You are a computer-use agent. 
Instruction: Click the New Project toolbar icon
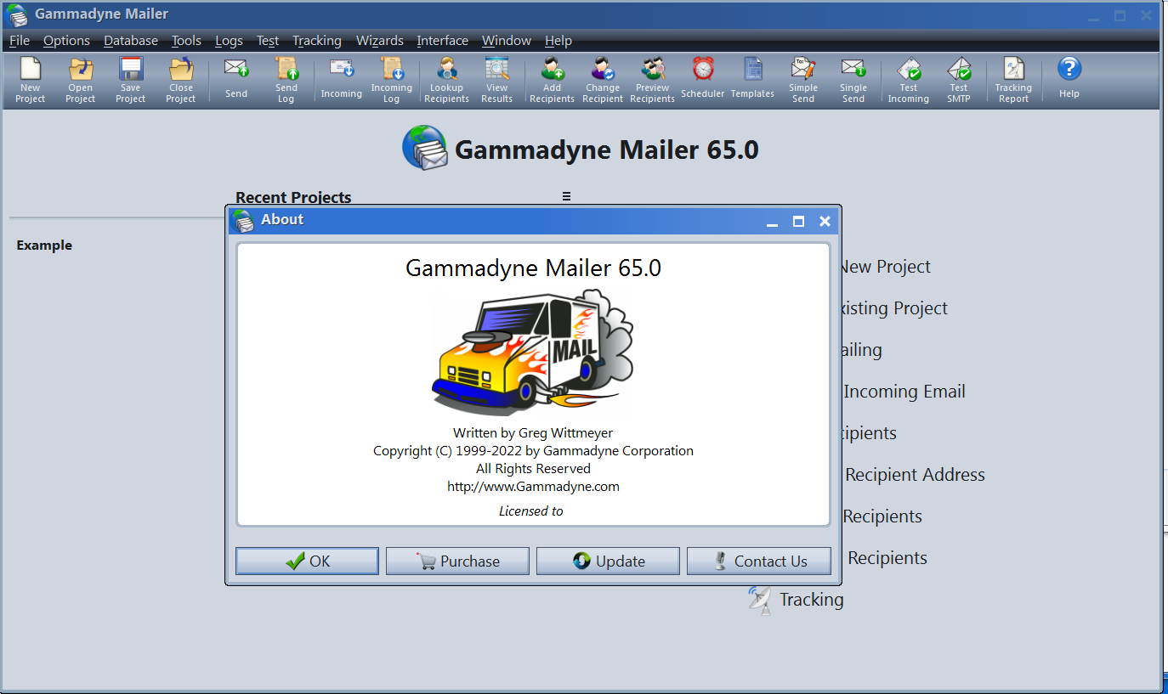click(30, 80)
